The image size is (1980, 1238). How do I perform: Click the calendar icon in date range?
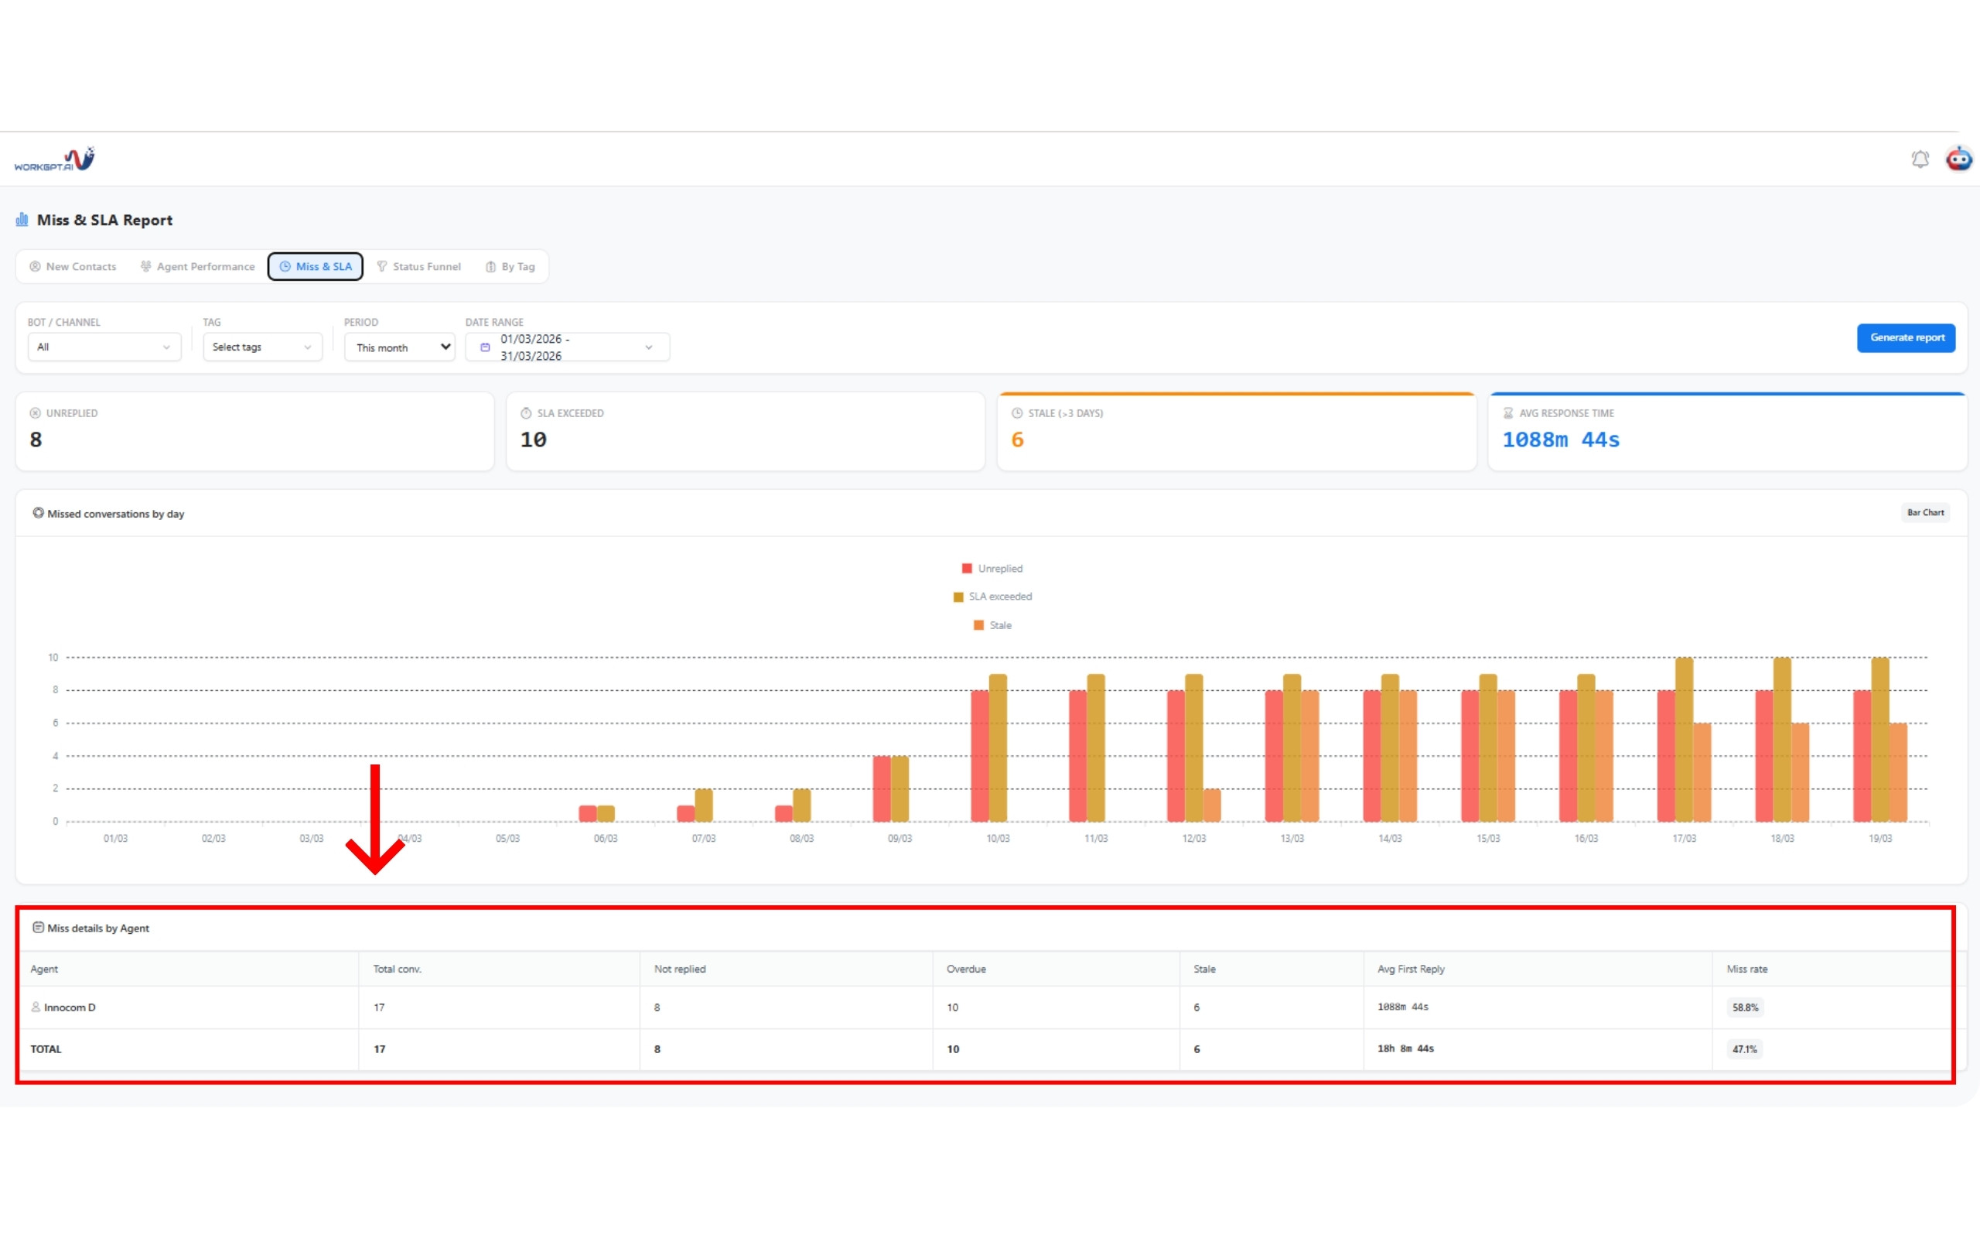[x=485, y=347]
